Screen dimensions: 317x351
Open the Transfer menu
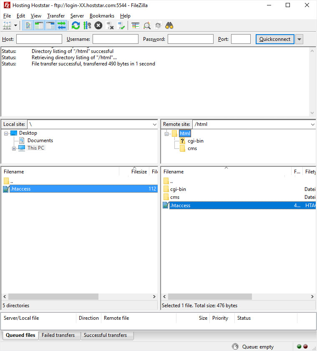[x=56, y=16]
